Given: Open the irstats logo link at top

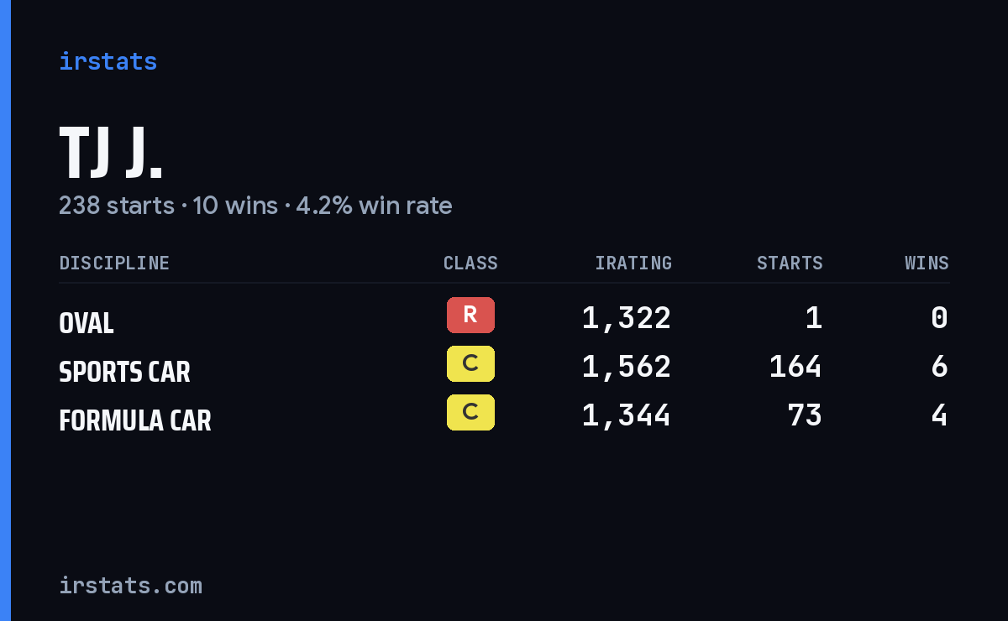Looking at the screenshot, I should (x=108, y=61).
